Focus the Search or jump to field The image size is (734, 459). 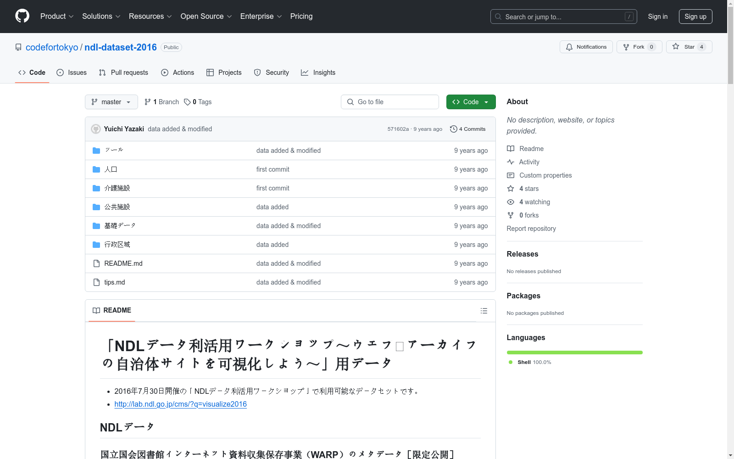coord(563,17)
